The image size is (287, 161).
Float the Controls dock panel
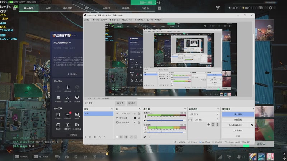(253, 109)
